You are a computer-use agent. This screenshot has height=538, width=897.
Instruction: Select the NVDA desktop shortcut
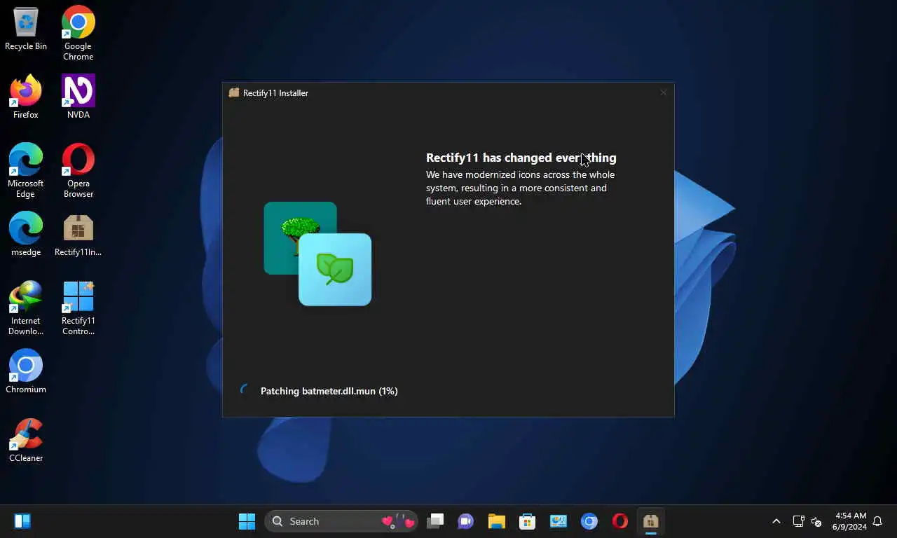coord(78,97)
